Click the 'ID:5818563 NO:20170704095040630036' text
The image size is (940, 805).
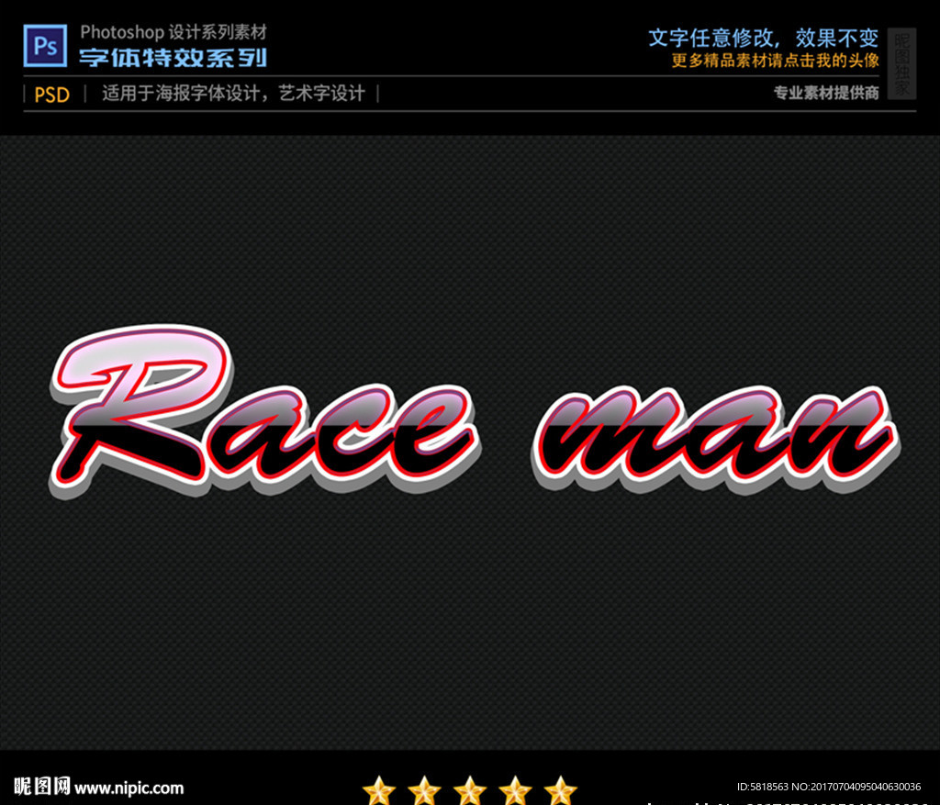click(829, 787)
